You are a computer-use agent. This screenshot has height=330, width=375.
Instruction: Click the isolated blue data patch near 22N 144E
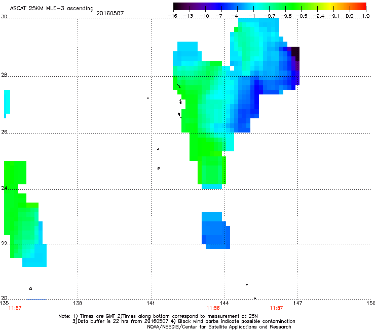coord(216,230)
